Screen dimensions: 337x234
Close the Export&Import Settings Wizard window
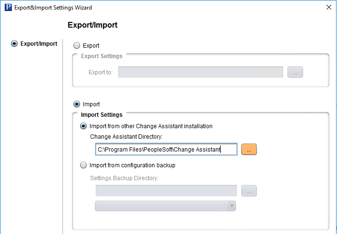point(328,7)
